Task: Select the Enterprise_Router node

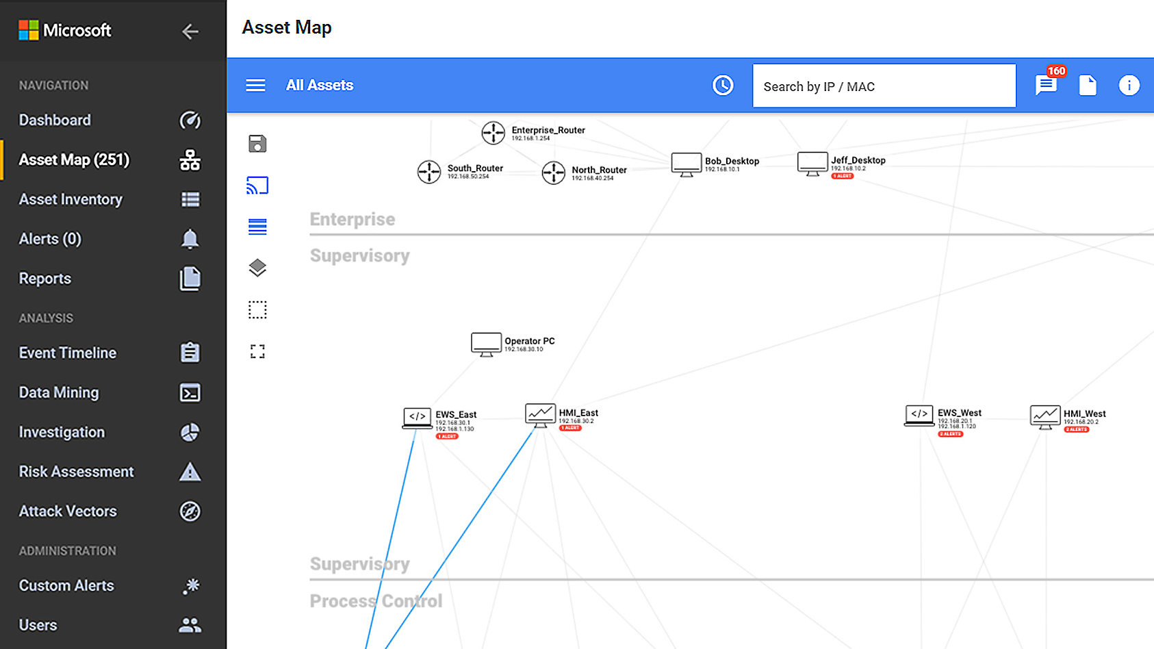Action: (x=493, y=133)
